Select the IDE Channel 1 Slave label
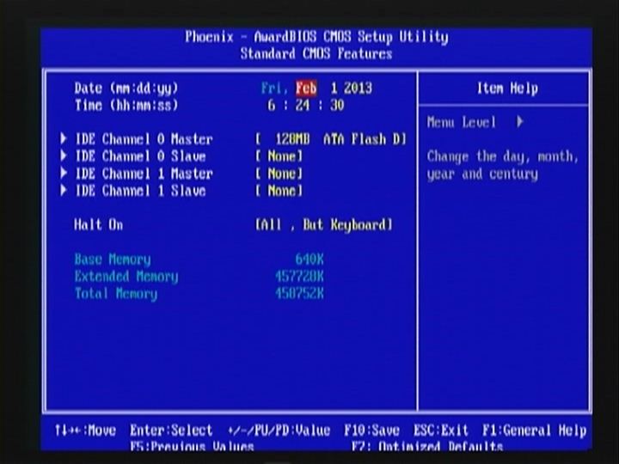Viewport: 619px width, 464px height. (140, 192)
